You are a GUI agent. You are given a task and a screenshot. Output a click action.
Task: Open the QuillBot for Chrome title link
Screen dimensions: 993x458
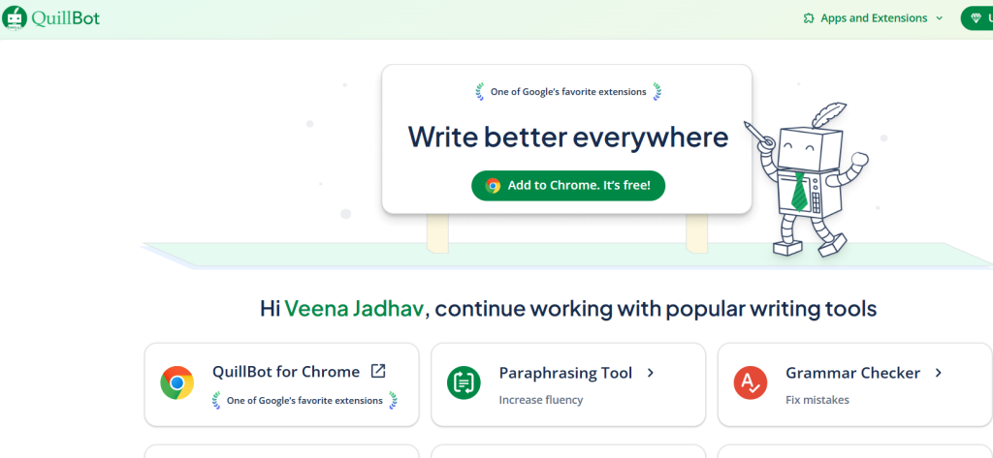(286, 372)
